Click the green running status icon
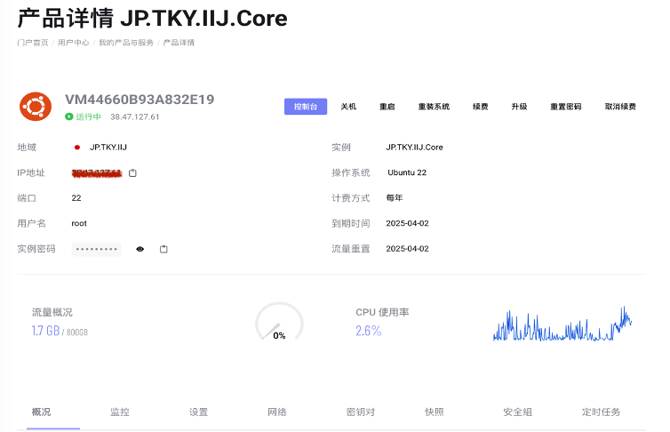 tap(68, 116)
